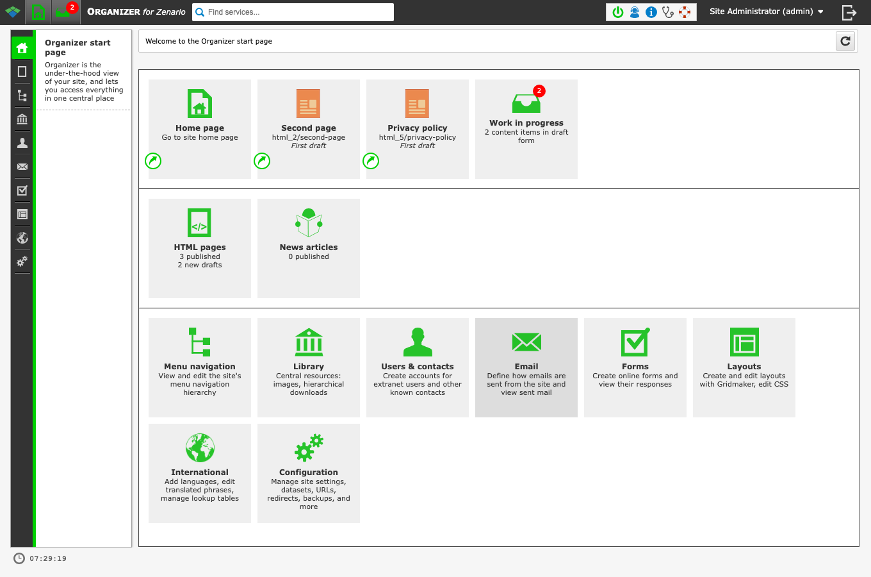Refresh the Organizer start page
This screenshot has height=577, width=871.
pyautogui.click(x=845, y=41)
